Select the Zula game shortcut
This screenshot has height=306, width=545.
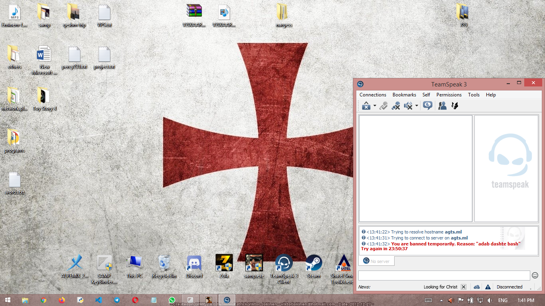point(224,267)
